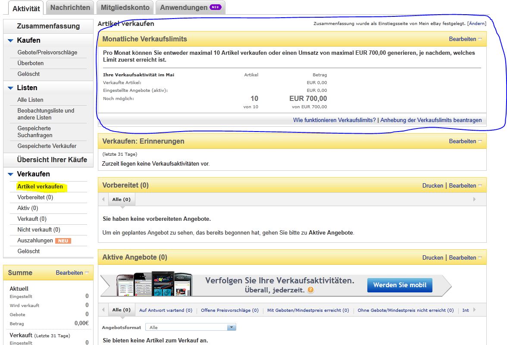The width and height of the screenshot is (507, 345).
Task: Click the NEU badge beside Auszahlungen
Action: (x=63, y=241)
